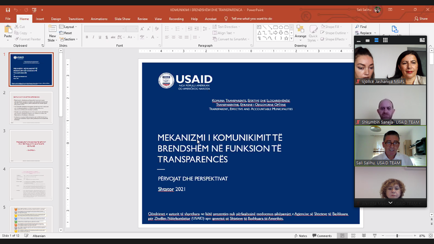Click the zoom slider handle
The width and height of the screenshot is (434, 244).
(397, 236)
